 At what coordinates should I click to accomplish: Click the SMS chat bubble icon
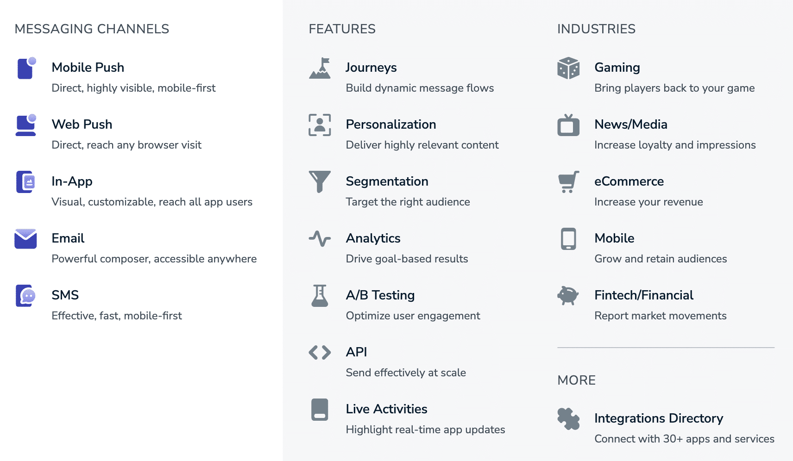[x=26, y=296]
